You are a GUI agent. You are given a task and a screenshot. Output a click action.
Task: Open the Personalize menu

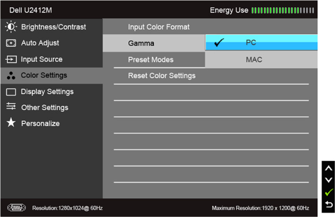click(x=52, y=124)
